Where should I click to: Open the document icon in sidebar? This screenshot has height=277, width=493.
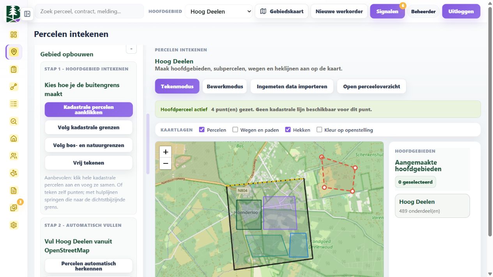[14, 190]
